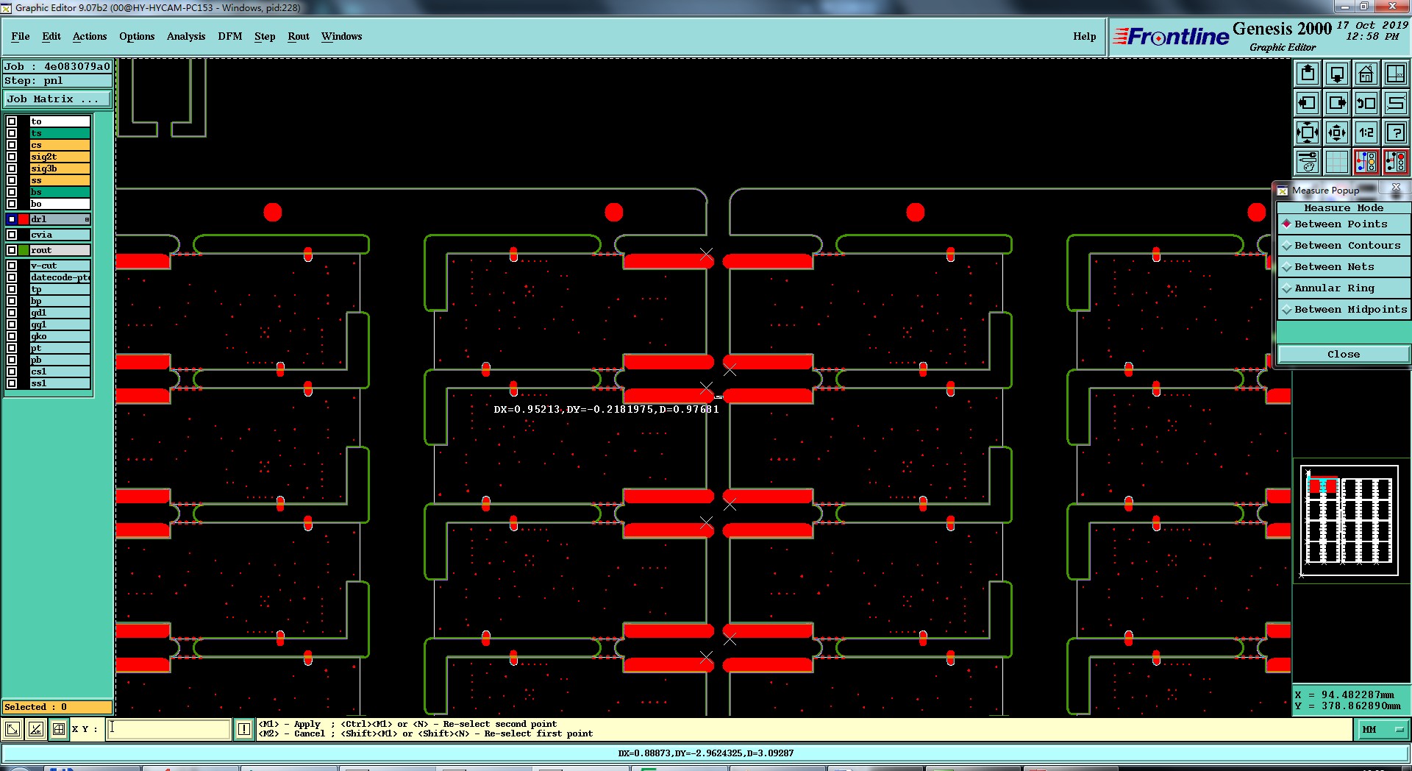Open the Help menu
1412x771 pixels.
[1084, 36]
